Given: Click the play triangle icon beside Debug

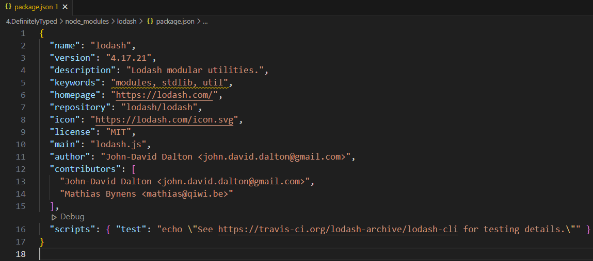Looking at the screenshot, I should point(54,217).
